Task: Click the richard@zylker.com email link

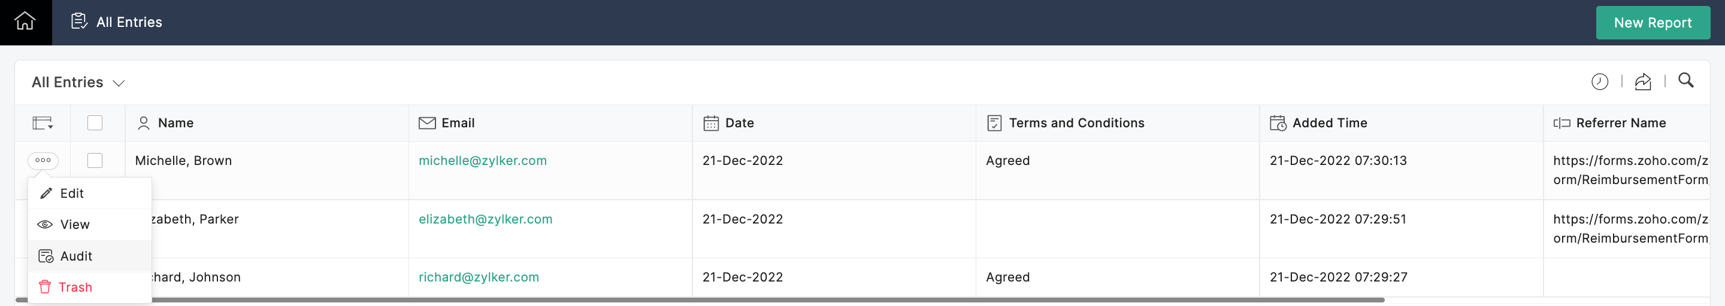Action: click(478, 277)
